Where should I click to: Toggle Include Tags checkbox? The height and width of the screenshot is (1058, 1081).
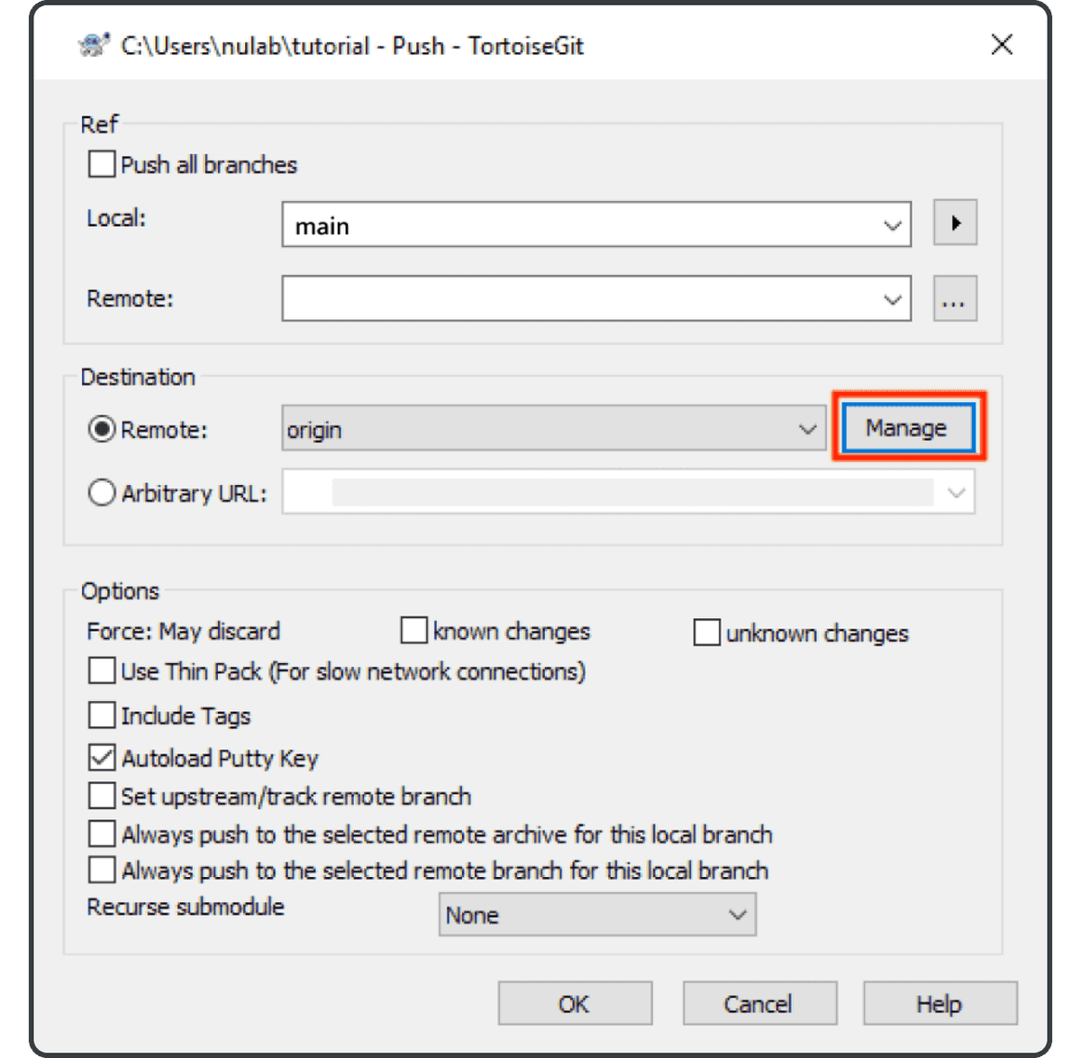(102, 716)
